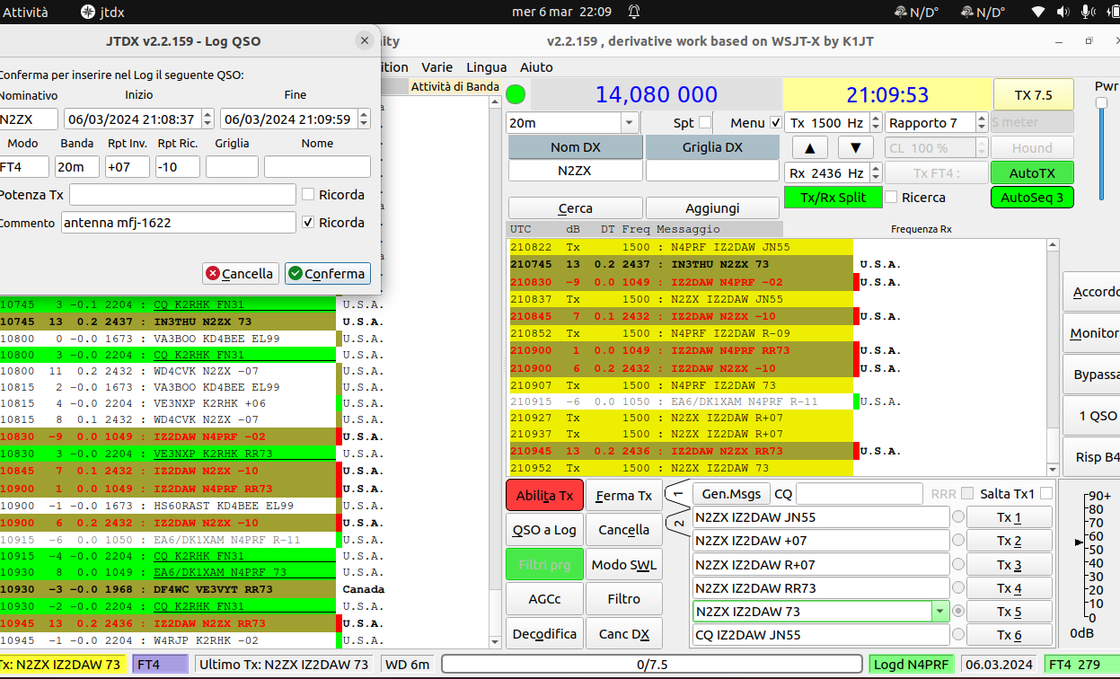Image resolution: width=1120 pixels, height=679 pixels.
Task: Click the Commento text field
Action: tap(179, 222)
